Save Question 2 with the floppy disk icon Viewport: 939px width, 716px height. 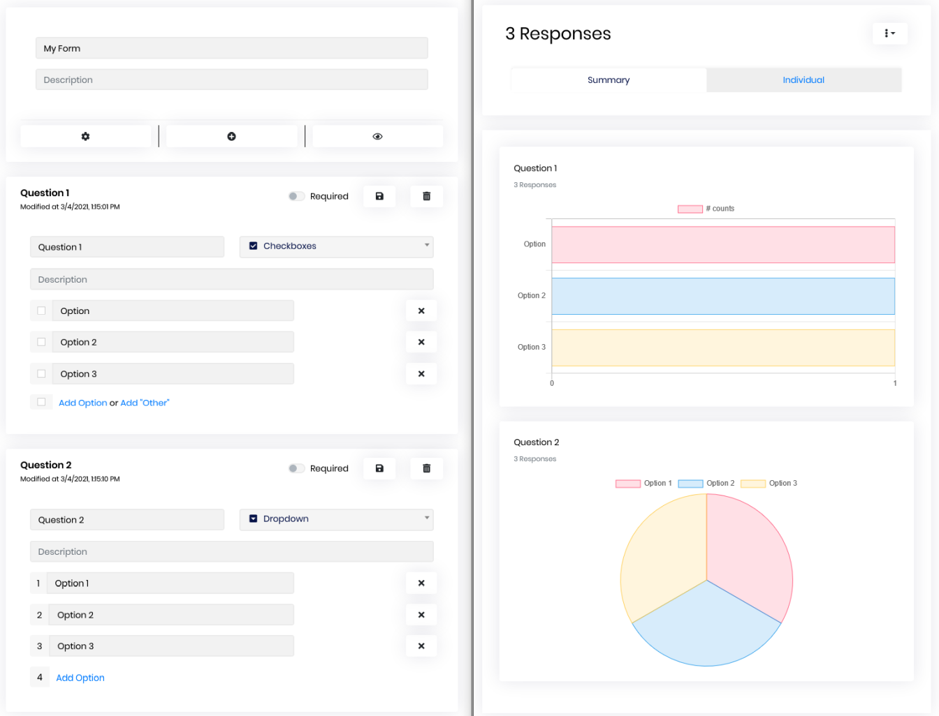pos(379,468)
